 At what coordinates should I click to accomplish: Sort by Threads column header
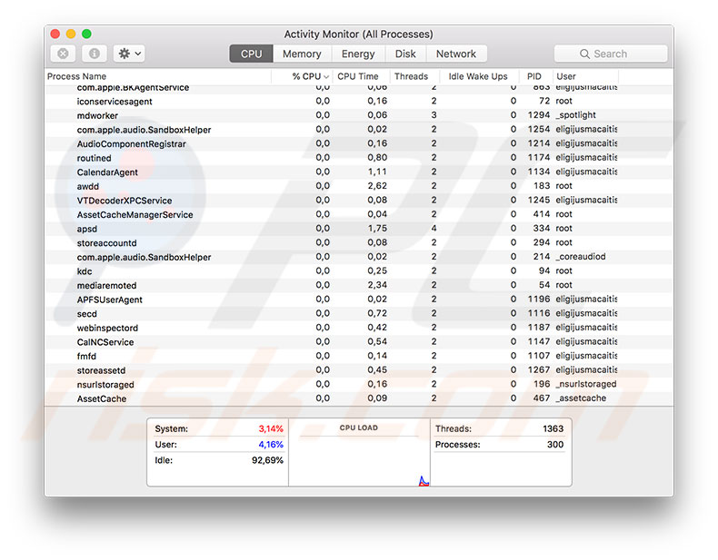[414, 76]
